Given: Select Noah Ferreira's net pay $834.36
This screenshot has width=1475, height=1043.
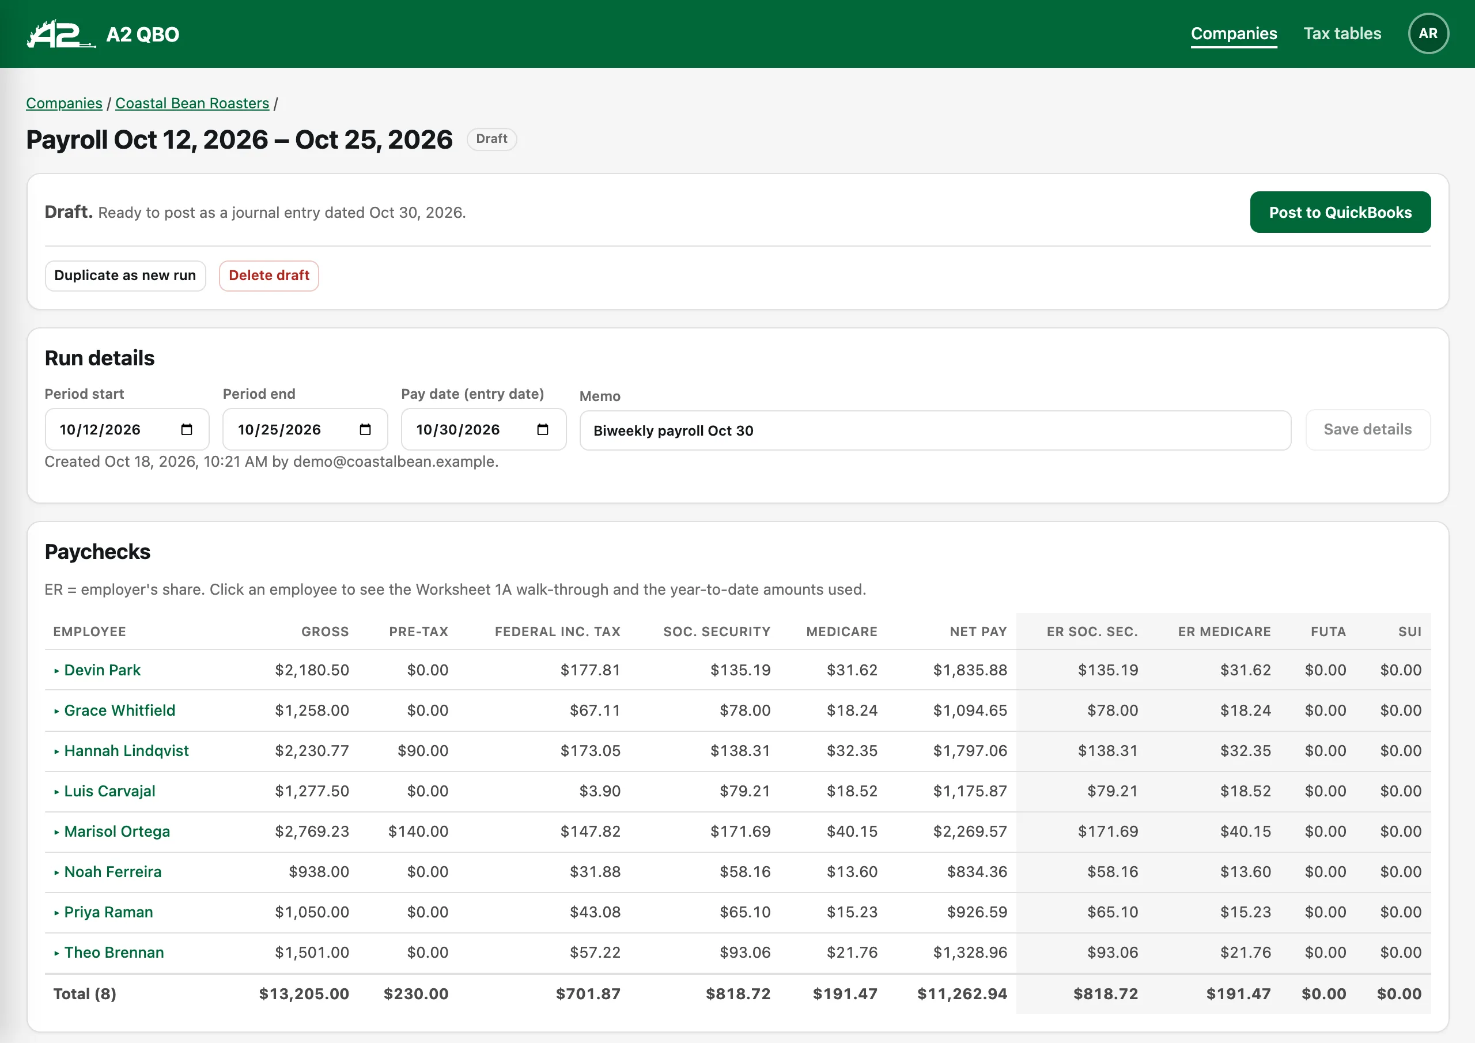Looking at the screenshot, I should (x=977, y=872).
